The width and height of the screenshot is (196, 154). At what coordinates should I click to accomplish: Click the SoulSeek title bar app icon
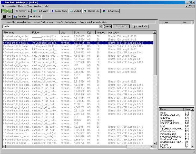(3, 2)
